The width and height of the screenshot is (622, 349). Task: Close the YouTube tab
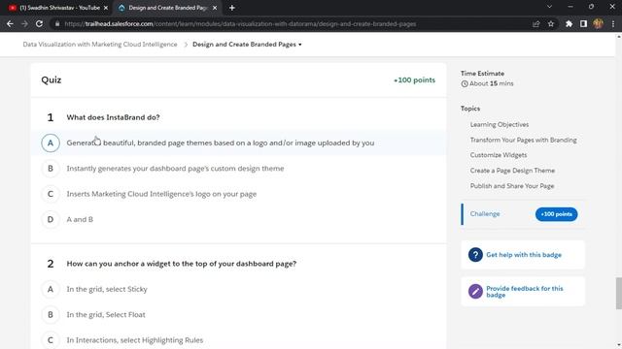coord(106,8)
